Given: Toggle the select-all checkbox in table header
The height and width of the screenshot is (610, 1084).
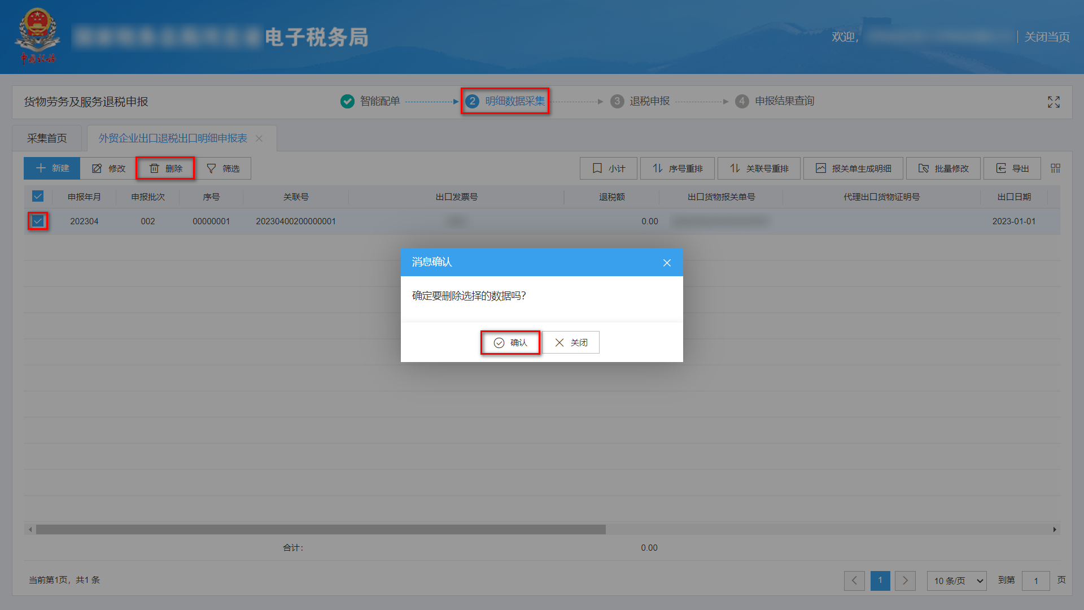Looking at the screenshot, I should 37,196.
